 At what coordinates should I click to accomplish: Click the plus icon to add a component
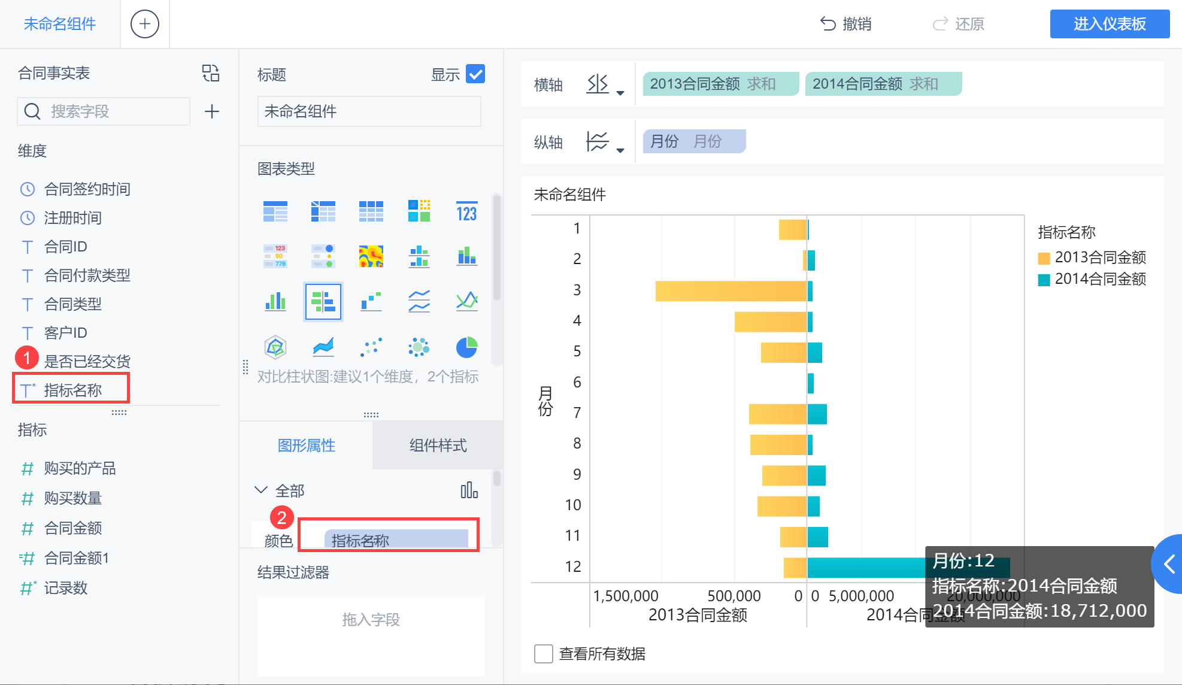(144, 24)
